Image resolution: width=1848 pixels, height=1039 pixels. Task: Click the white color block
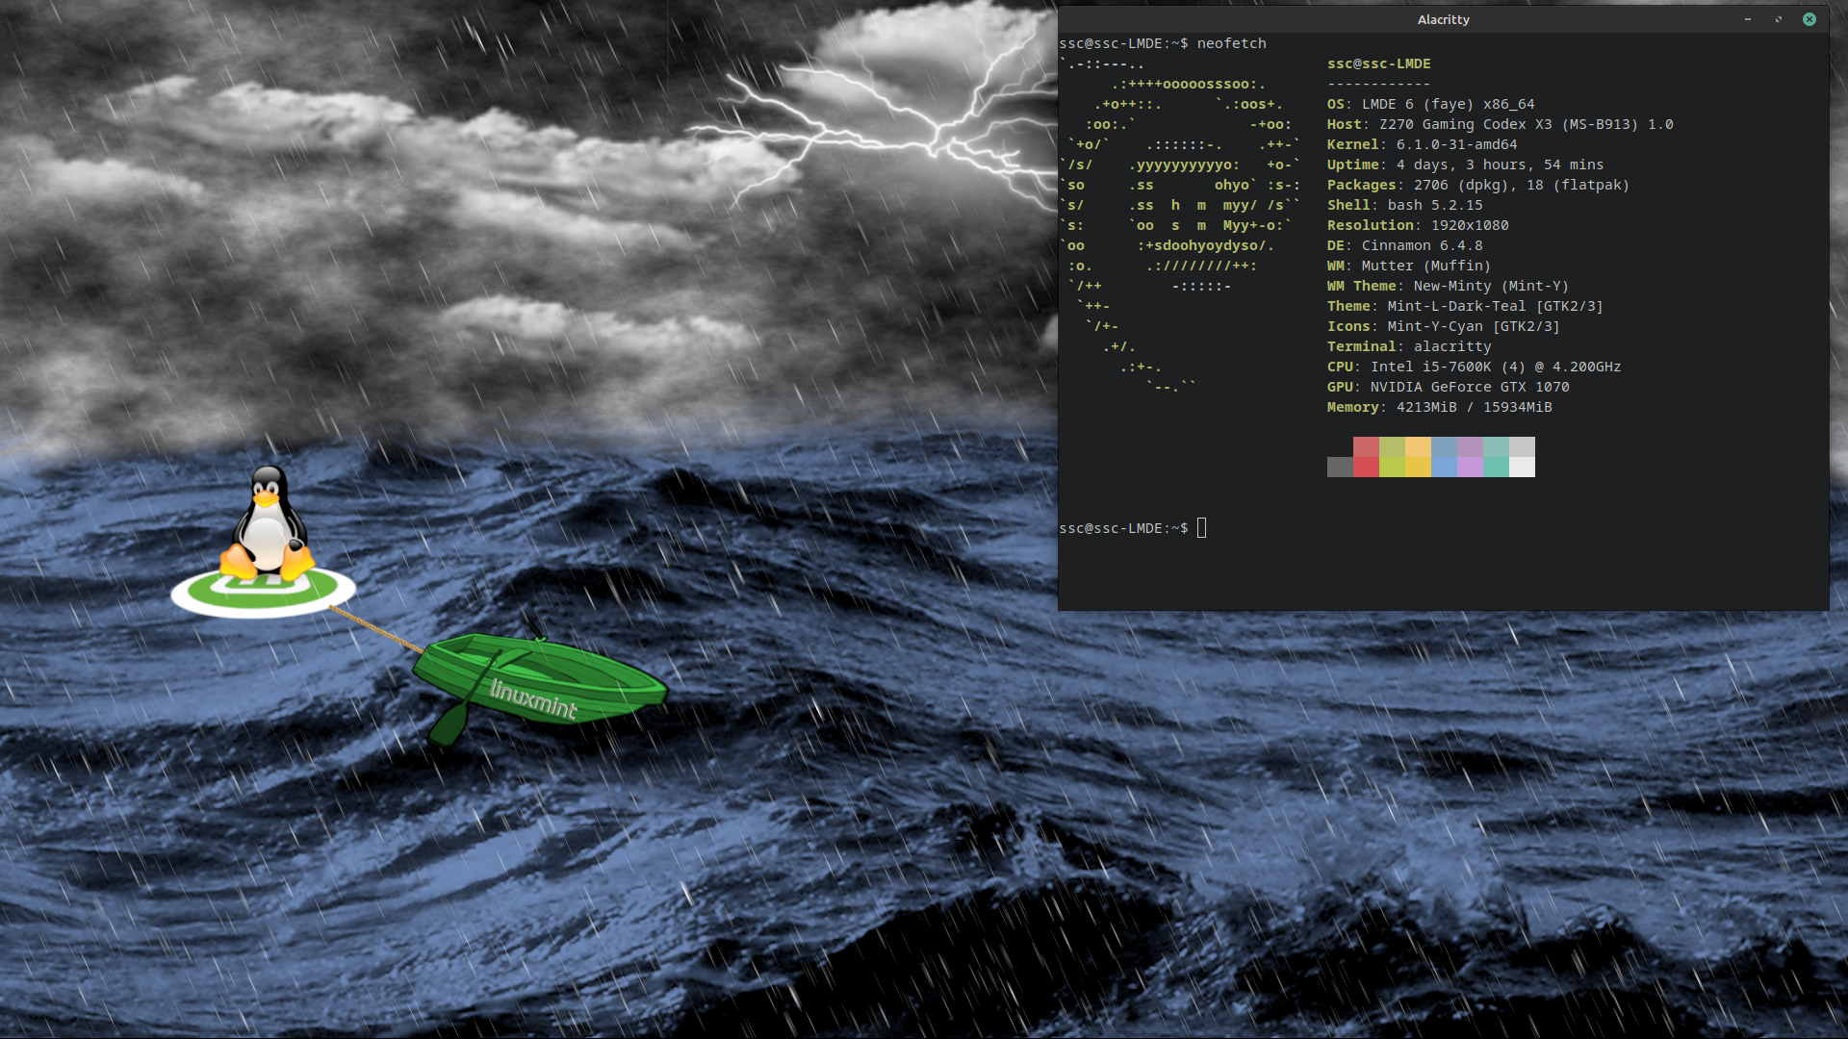tap(1522, 468)
